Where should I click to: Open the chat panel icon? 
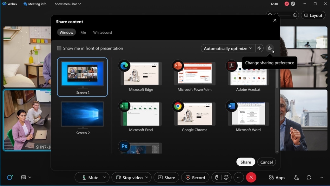[x=308, y=178]
